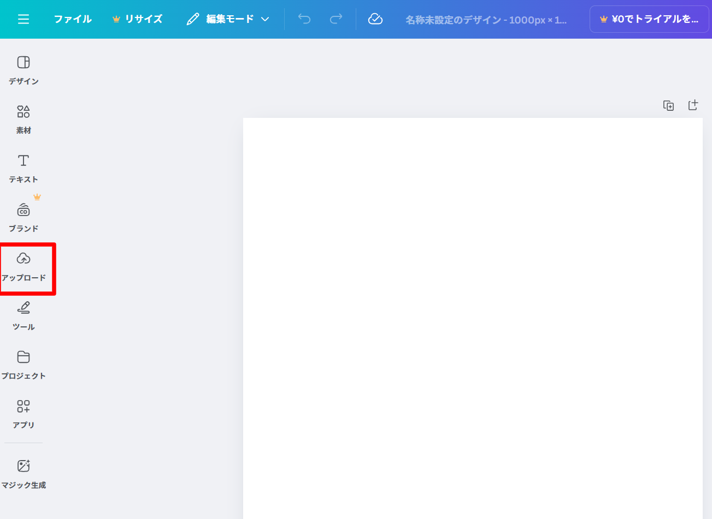The image size is (712, 519).
Task: Click the ¥0でトライアル button
Action: coord(649,19)
